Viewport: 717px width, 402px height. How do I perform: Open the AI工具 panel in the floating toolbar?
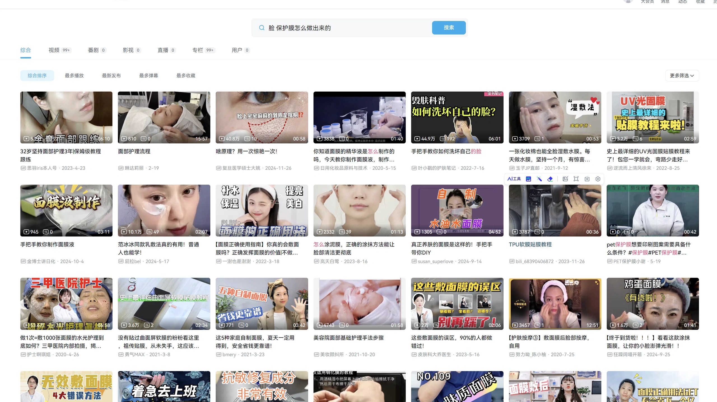[514, 179]
